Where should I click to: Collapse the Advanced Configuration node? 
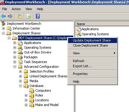click(15, 67)
